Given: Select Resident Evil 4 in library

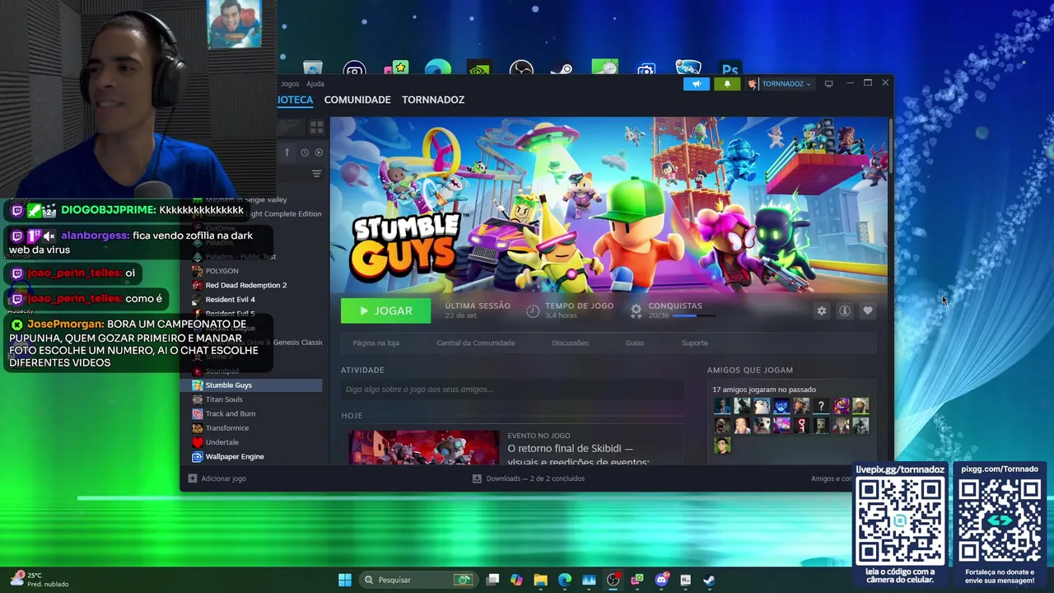Looking at the screenshot, I should (x=230, y=299).
